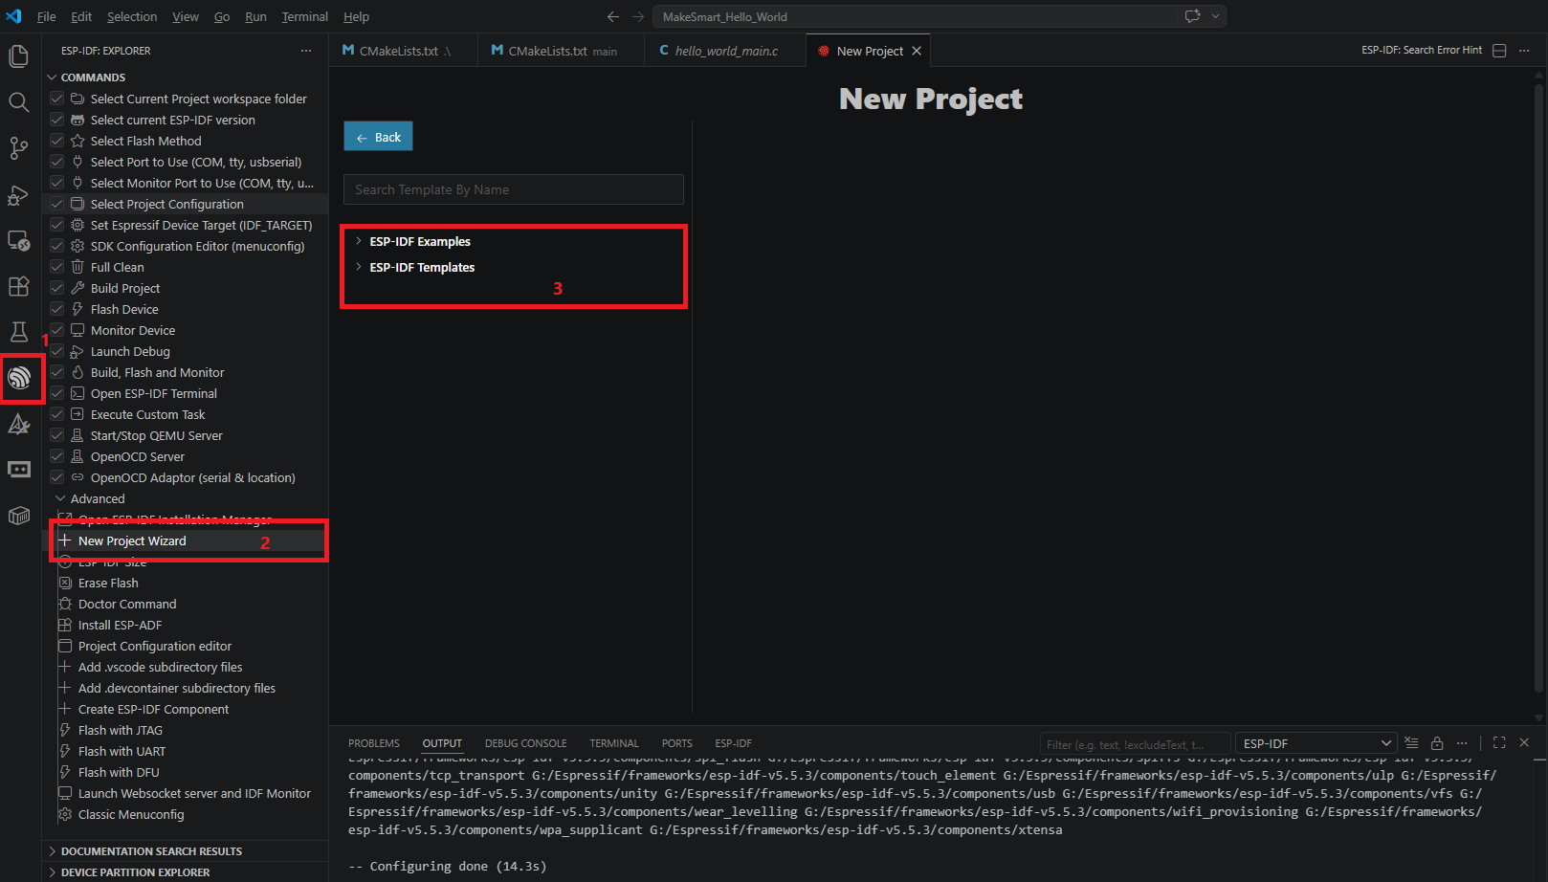This screenshot has height=882, width=1548.
Task: Click the trash icon beside Full Clean
Action: [x=77, y=267]
